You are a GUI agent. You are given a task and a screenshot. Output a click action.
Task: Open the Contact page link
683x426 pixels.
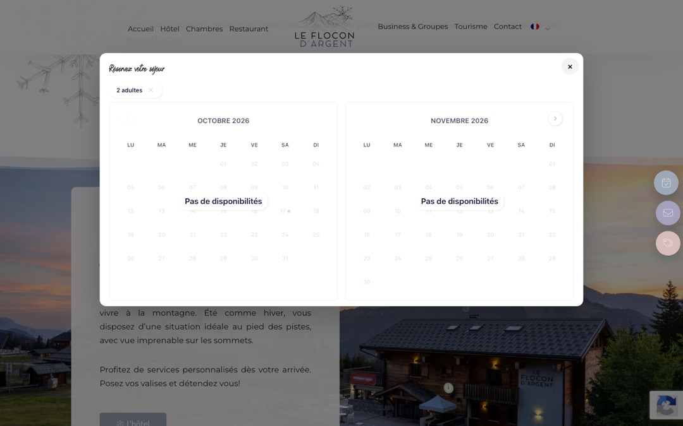(507, 27)
